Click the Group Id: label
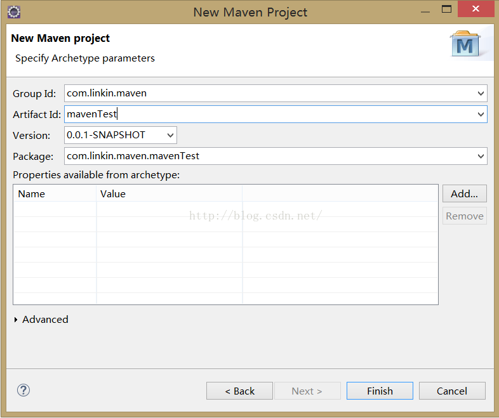The height and width of the screenshot is (418, 499). pos(34,94)
